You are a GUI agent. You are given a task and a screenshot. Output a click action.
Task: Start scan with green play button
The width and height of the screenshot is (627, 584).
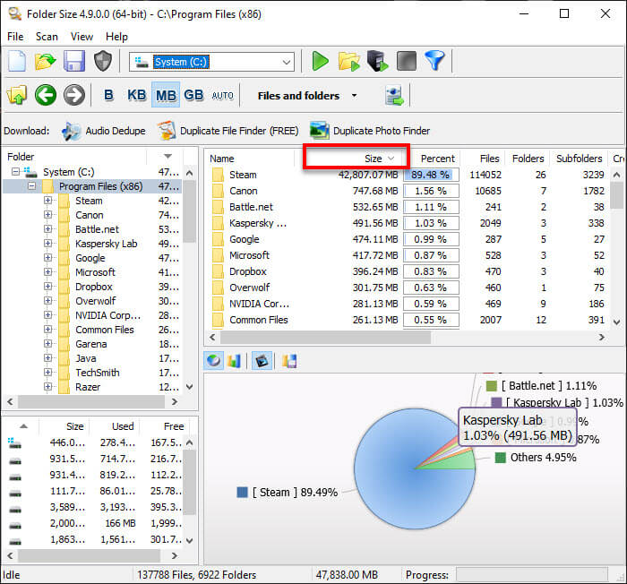point(320,62)
